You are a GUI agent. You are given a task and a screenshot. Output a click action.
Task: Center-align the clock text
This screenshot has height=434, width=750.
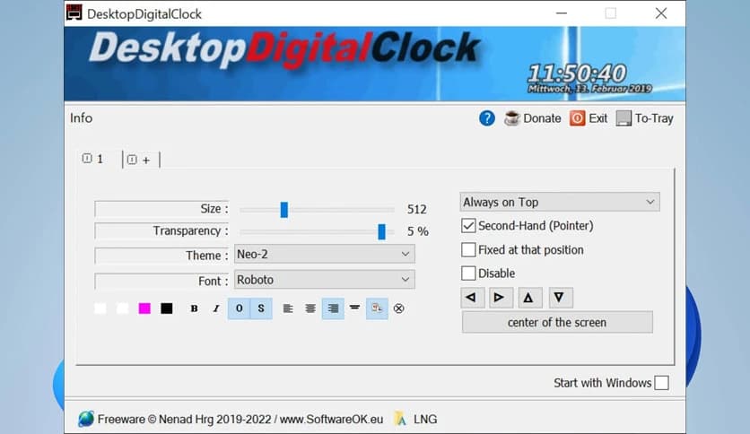pyautogui.click(x=310, y=308)
